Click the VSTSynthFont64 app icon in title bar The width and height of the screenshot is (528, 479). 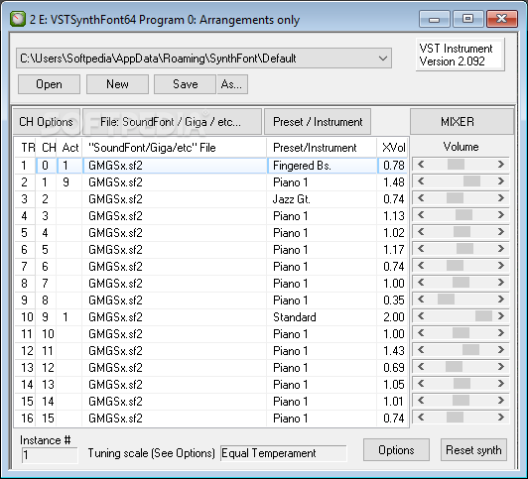pos(18,19)
